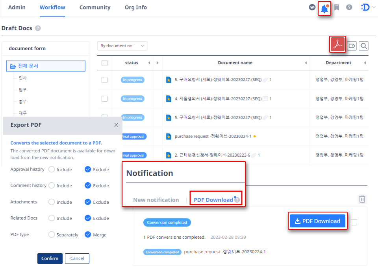The width and height of the screenshot is (378, 269).
Task: Click the blue PDF Download button
Action: (317, 221)
